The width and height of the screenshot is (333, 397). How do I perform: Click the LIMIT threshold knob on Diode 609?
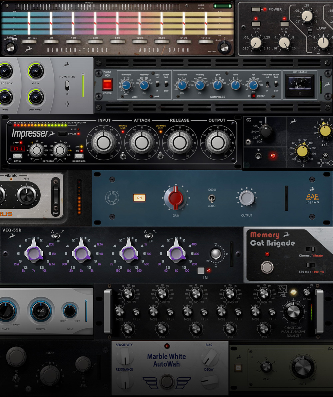point(126,85)
